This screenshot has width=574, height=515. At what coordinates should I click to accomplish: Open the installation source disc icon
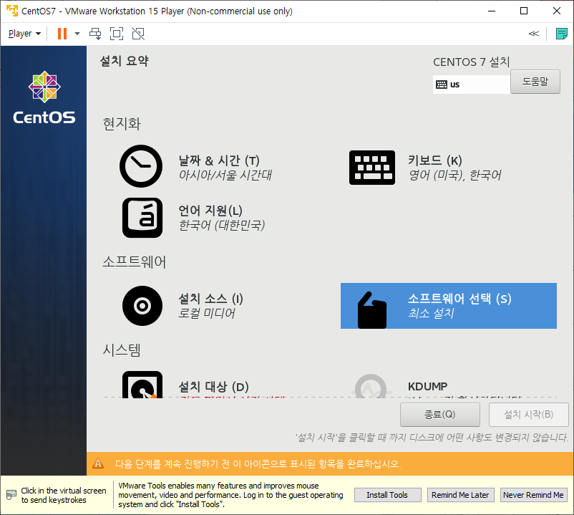click(142, 306)
